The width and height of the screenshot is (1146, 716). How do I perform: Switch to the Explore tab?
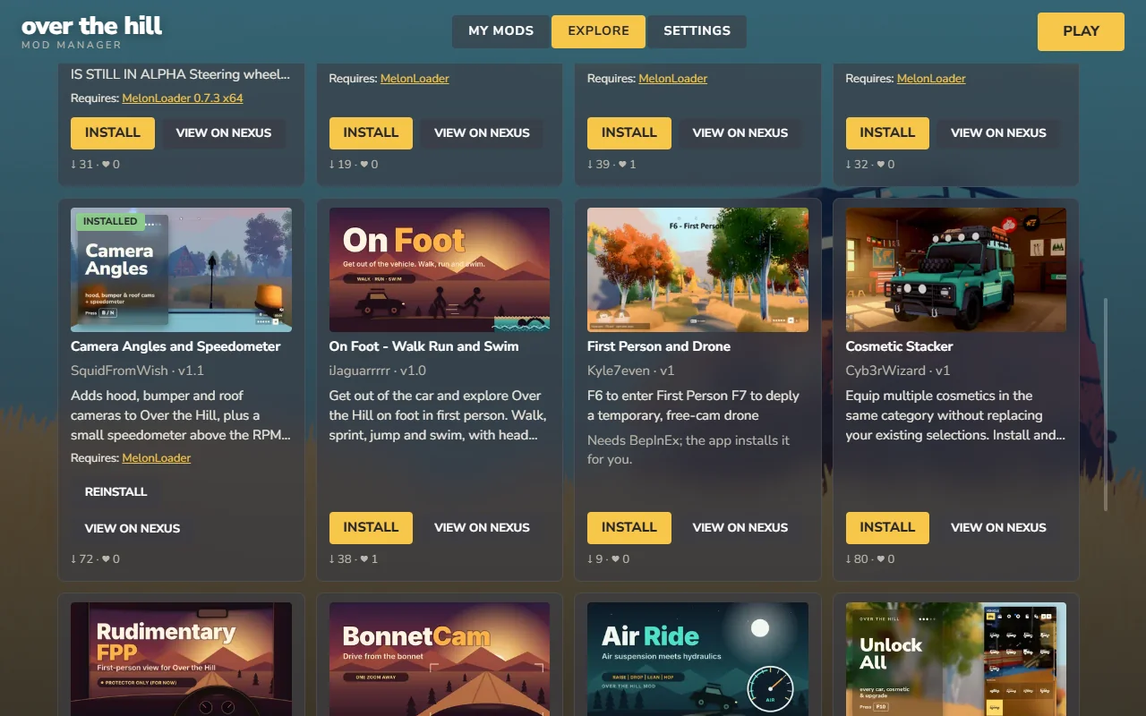[x=598, y=31]
